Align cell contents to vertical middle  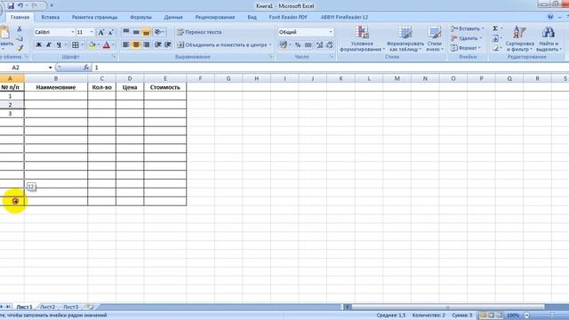click(136, 32)
